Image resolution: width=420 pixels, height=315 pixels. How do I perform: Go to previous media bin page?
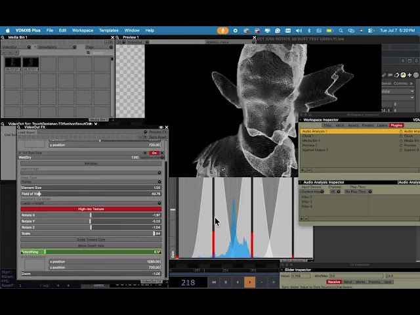coord(5,52)
